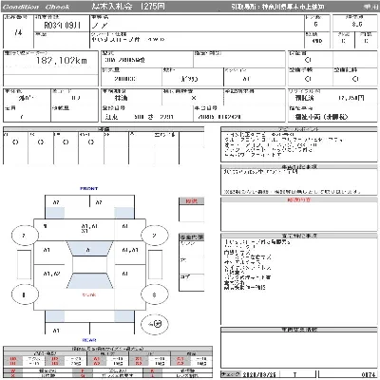Click the spare tire icon circle
380x380 pixels.
click(155, 324)
